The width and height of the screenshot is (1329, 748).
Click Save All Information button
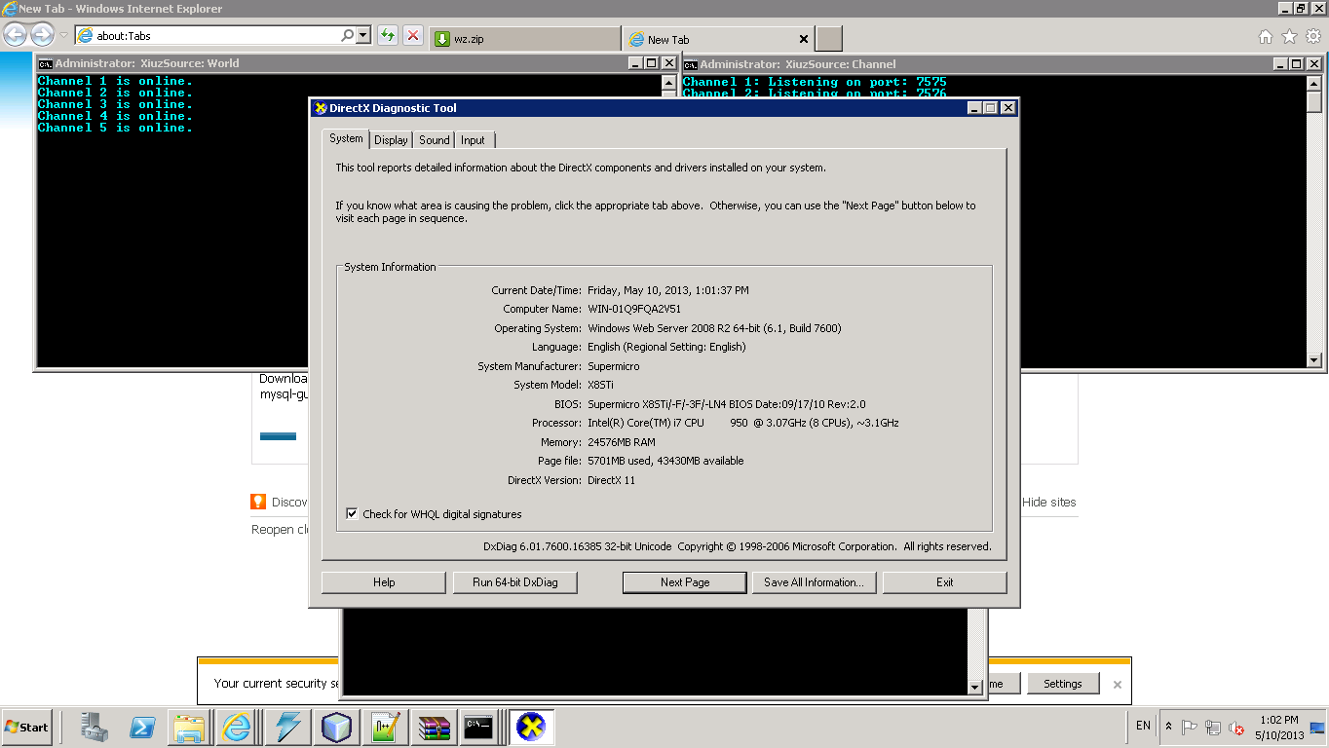tap(814, 582)
